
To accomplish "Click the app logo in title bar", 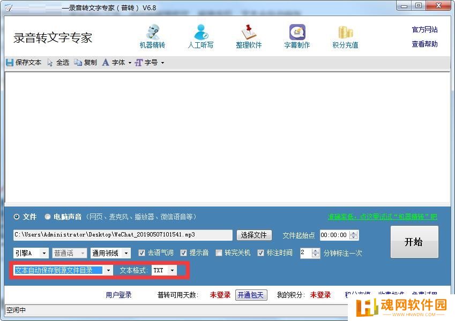I will [x=8, y=7].
